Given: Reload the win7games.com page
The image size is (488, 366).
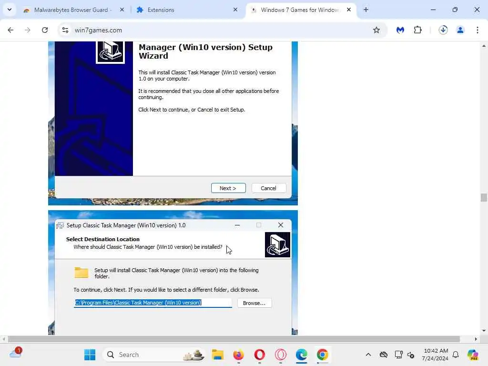Looking at the screenshot, I should (45, 30).
